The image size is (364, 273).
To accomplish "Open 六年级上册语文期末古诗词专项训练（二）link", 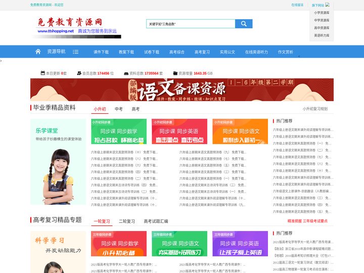I will click(x=124, y=192).
